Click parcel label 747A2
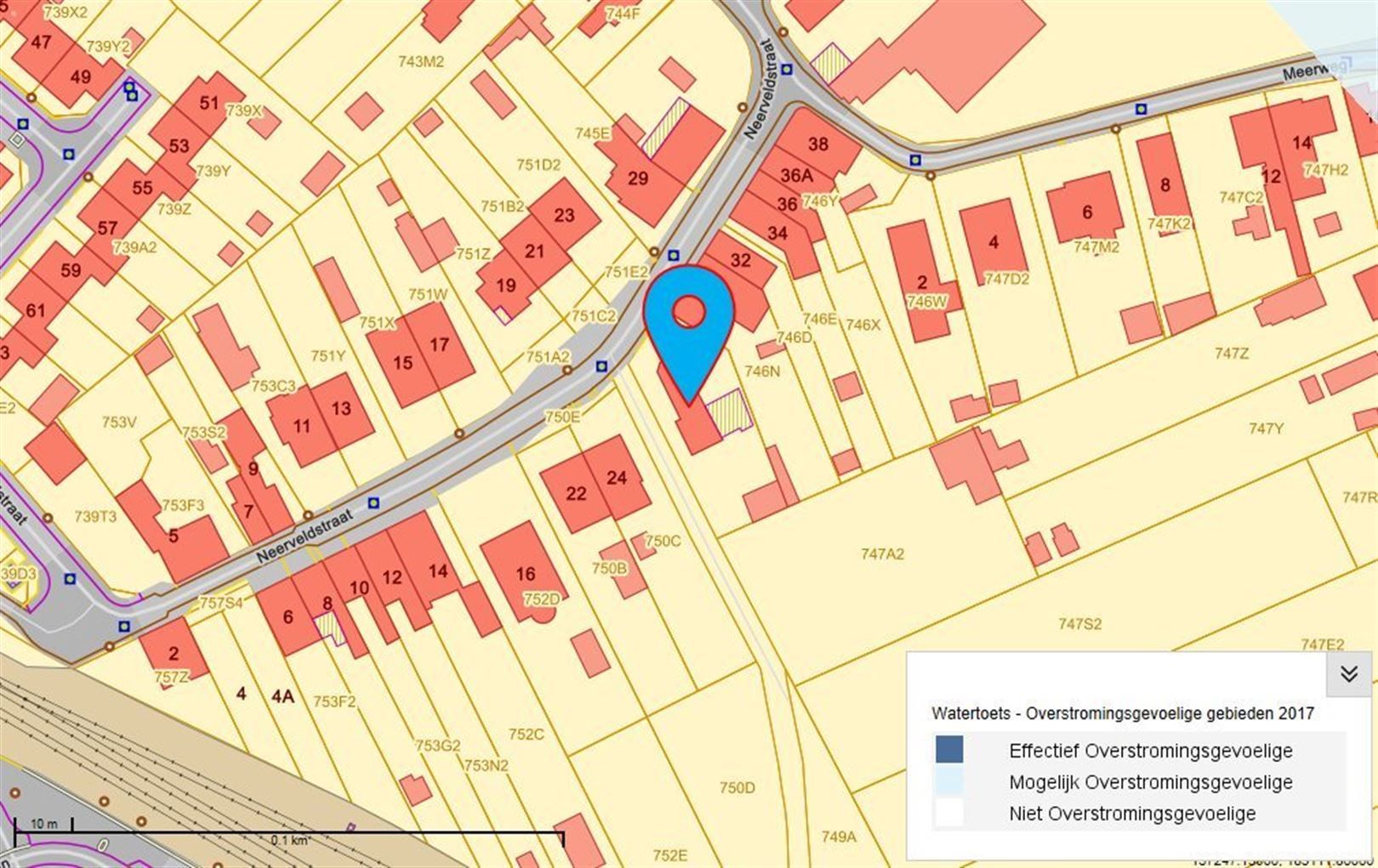This screenshot has width=1378, height=868. (x=882, y=554)
